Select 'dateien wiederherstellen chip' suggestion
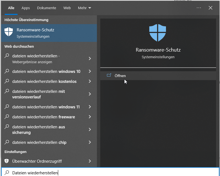Viewport: 220px width, 176px height. (x=49, y=142)
